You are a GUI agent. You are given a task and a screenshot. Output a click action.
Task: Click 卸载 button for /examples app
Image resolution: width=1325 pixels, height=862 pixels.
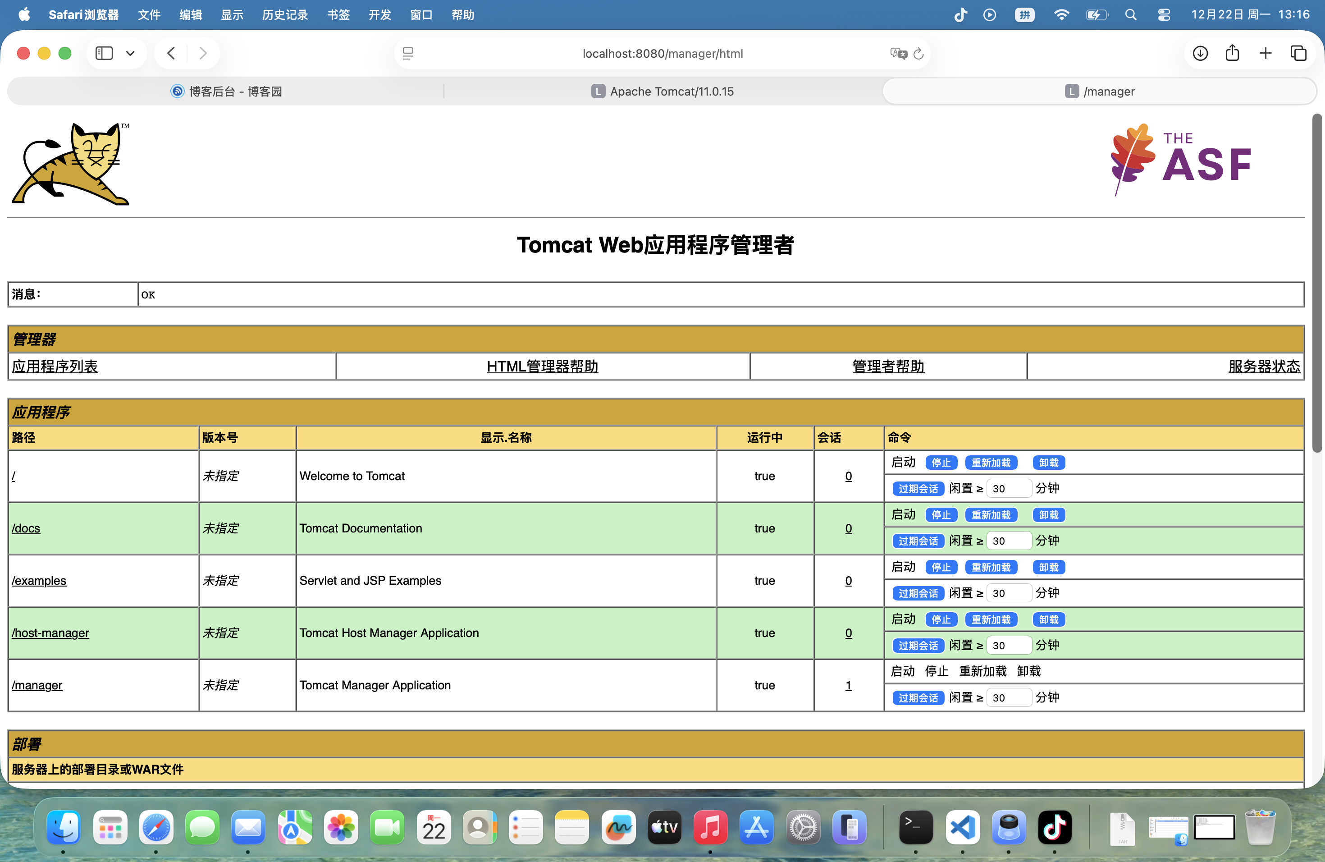coord(1048,568)
